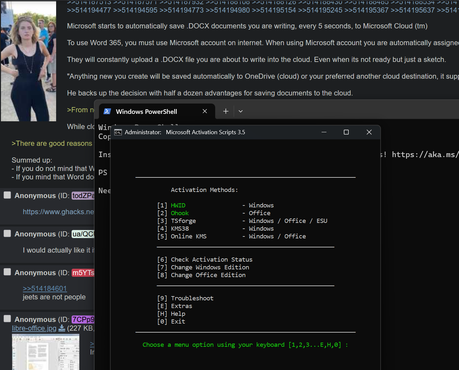Tick the checkbox beside the todZPa post
This screenshot has width=459, height=370.
tap(7, 195)
